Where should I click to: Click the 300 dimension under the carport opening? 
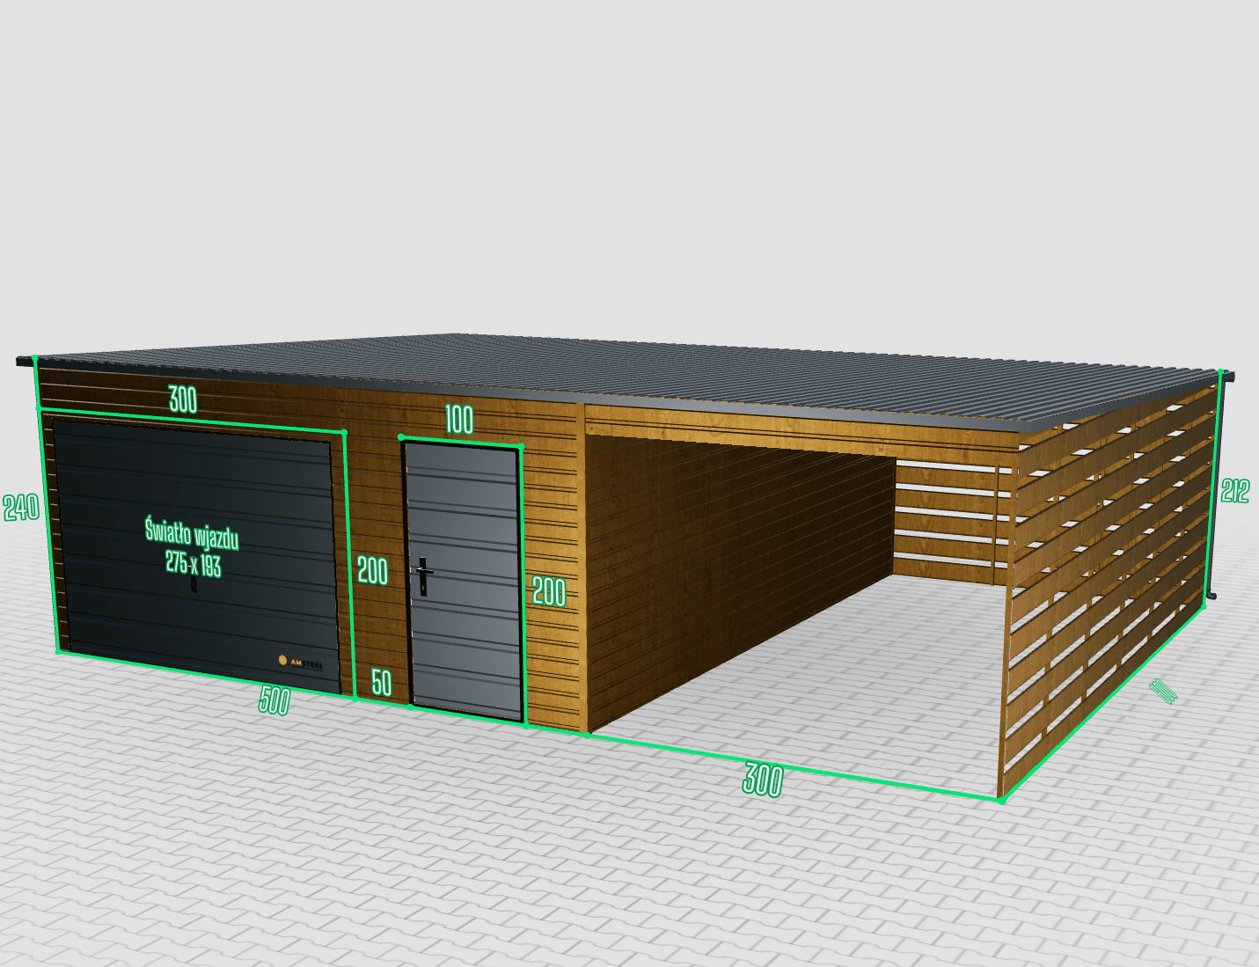pyautogui.click(x=762, y=780)
